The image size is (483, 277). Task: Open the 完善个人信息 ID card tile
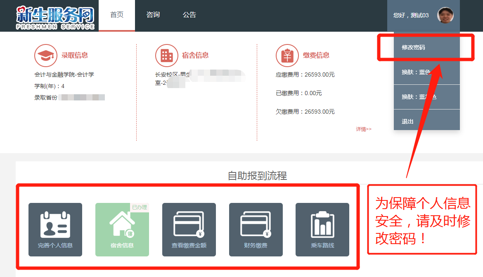55,230
